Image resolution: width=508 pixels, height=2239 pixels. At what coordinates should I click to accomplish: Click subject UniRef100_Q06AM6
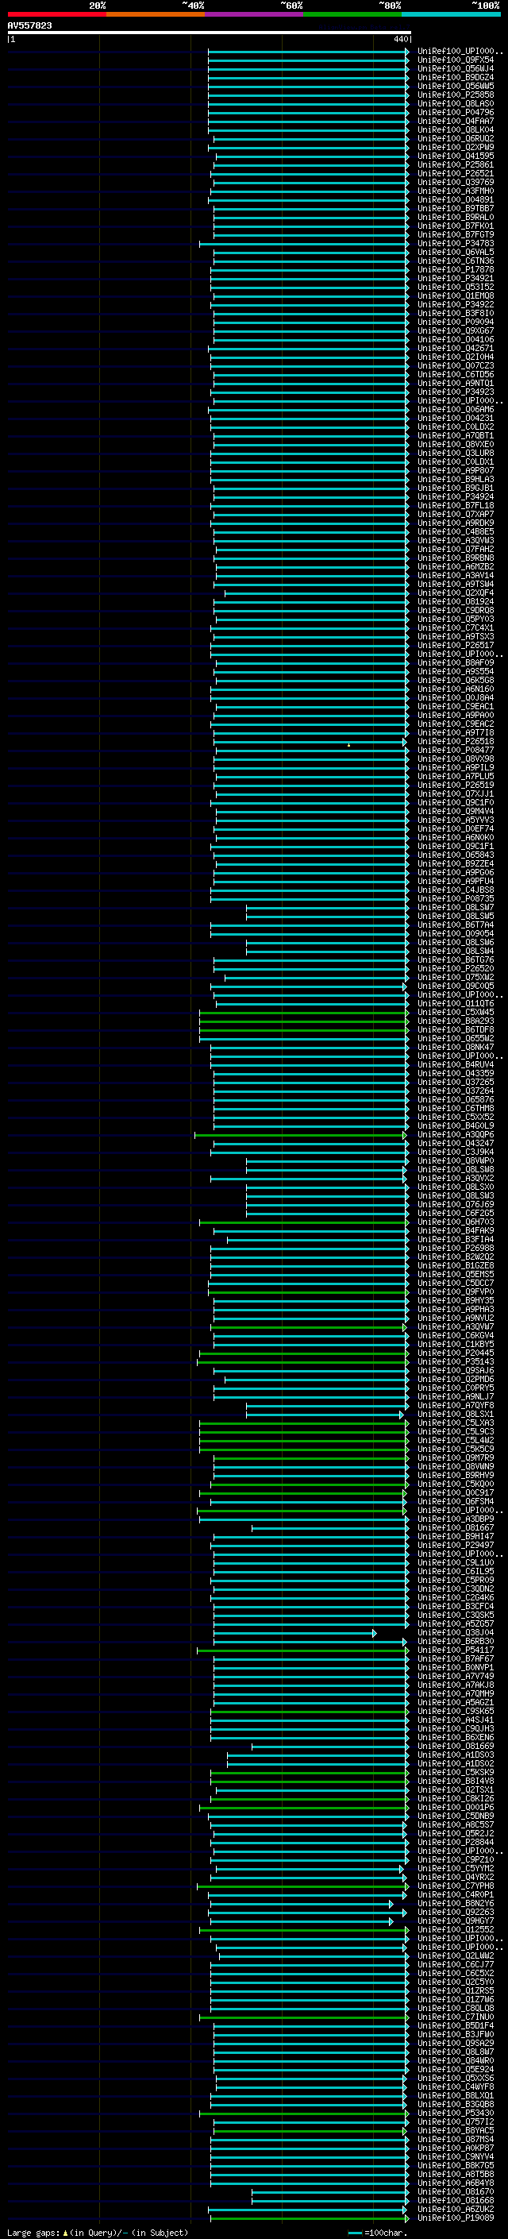(456, 409)
